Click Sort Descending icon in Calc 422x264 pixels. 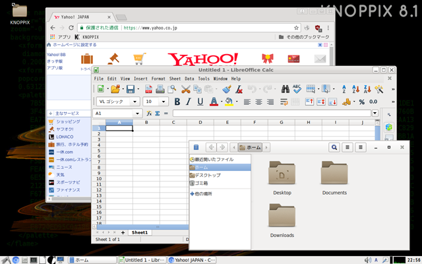point(367,89)
